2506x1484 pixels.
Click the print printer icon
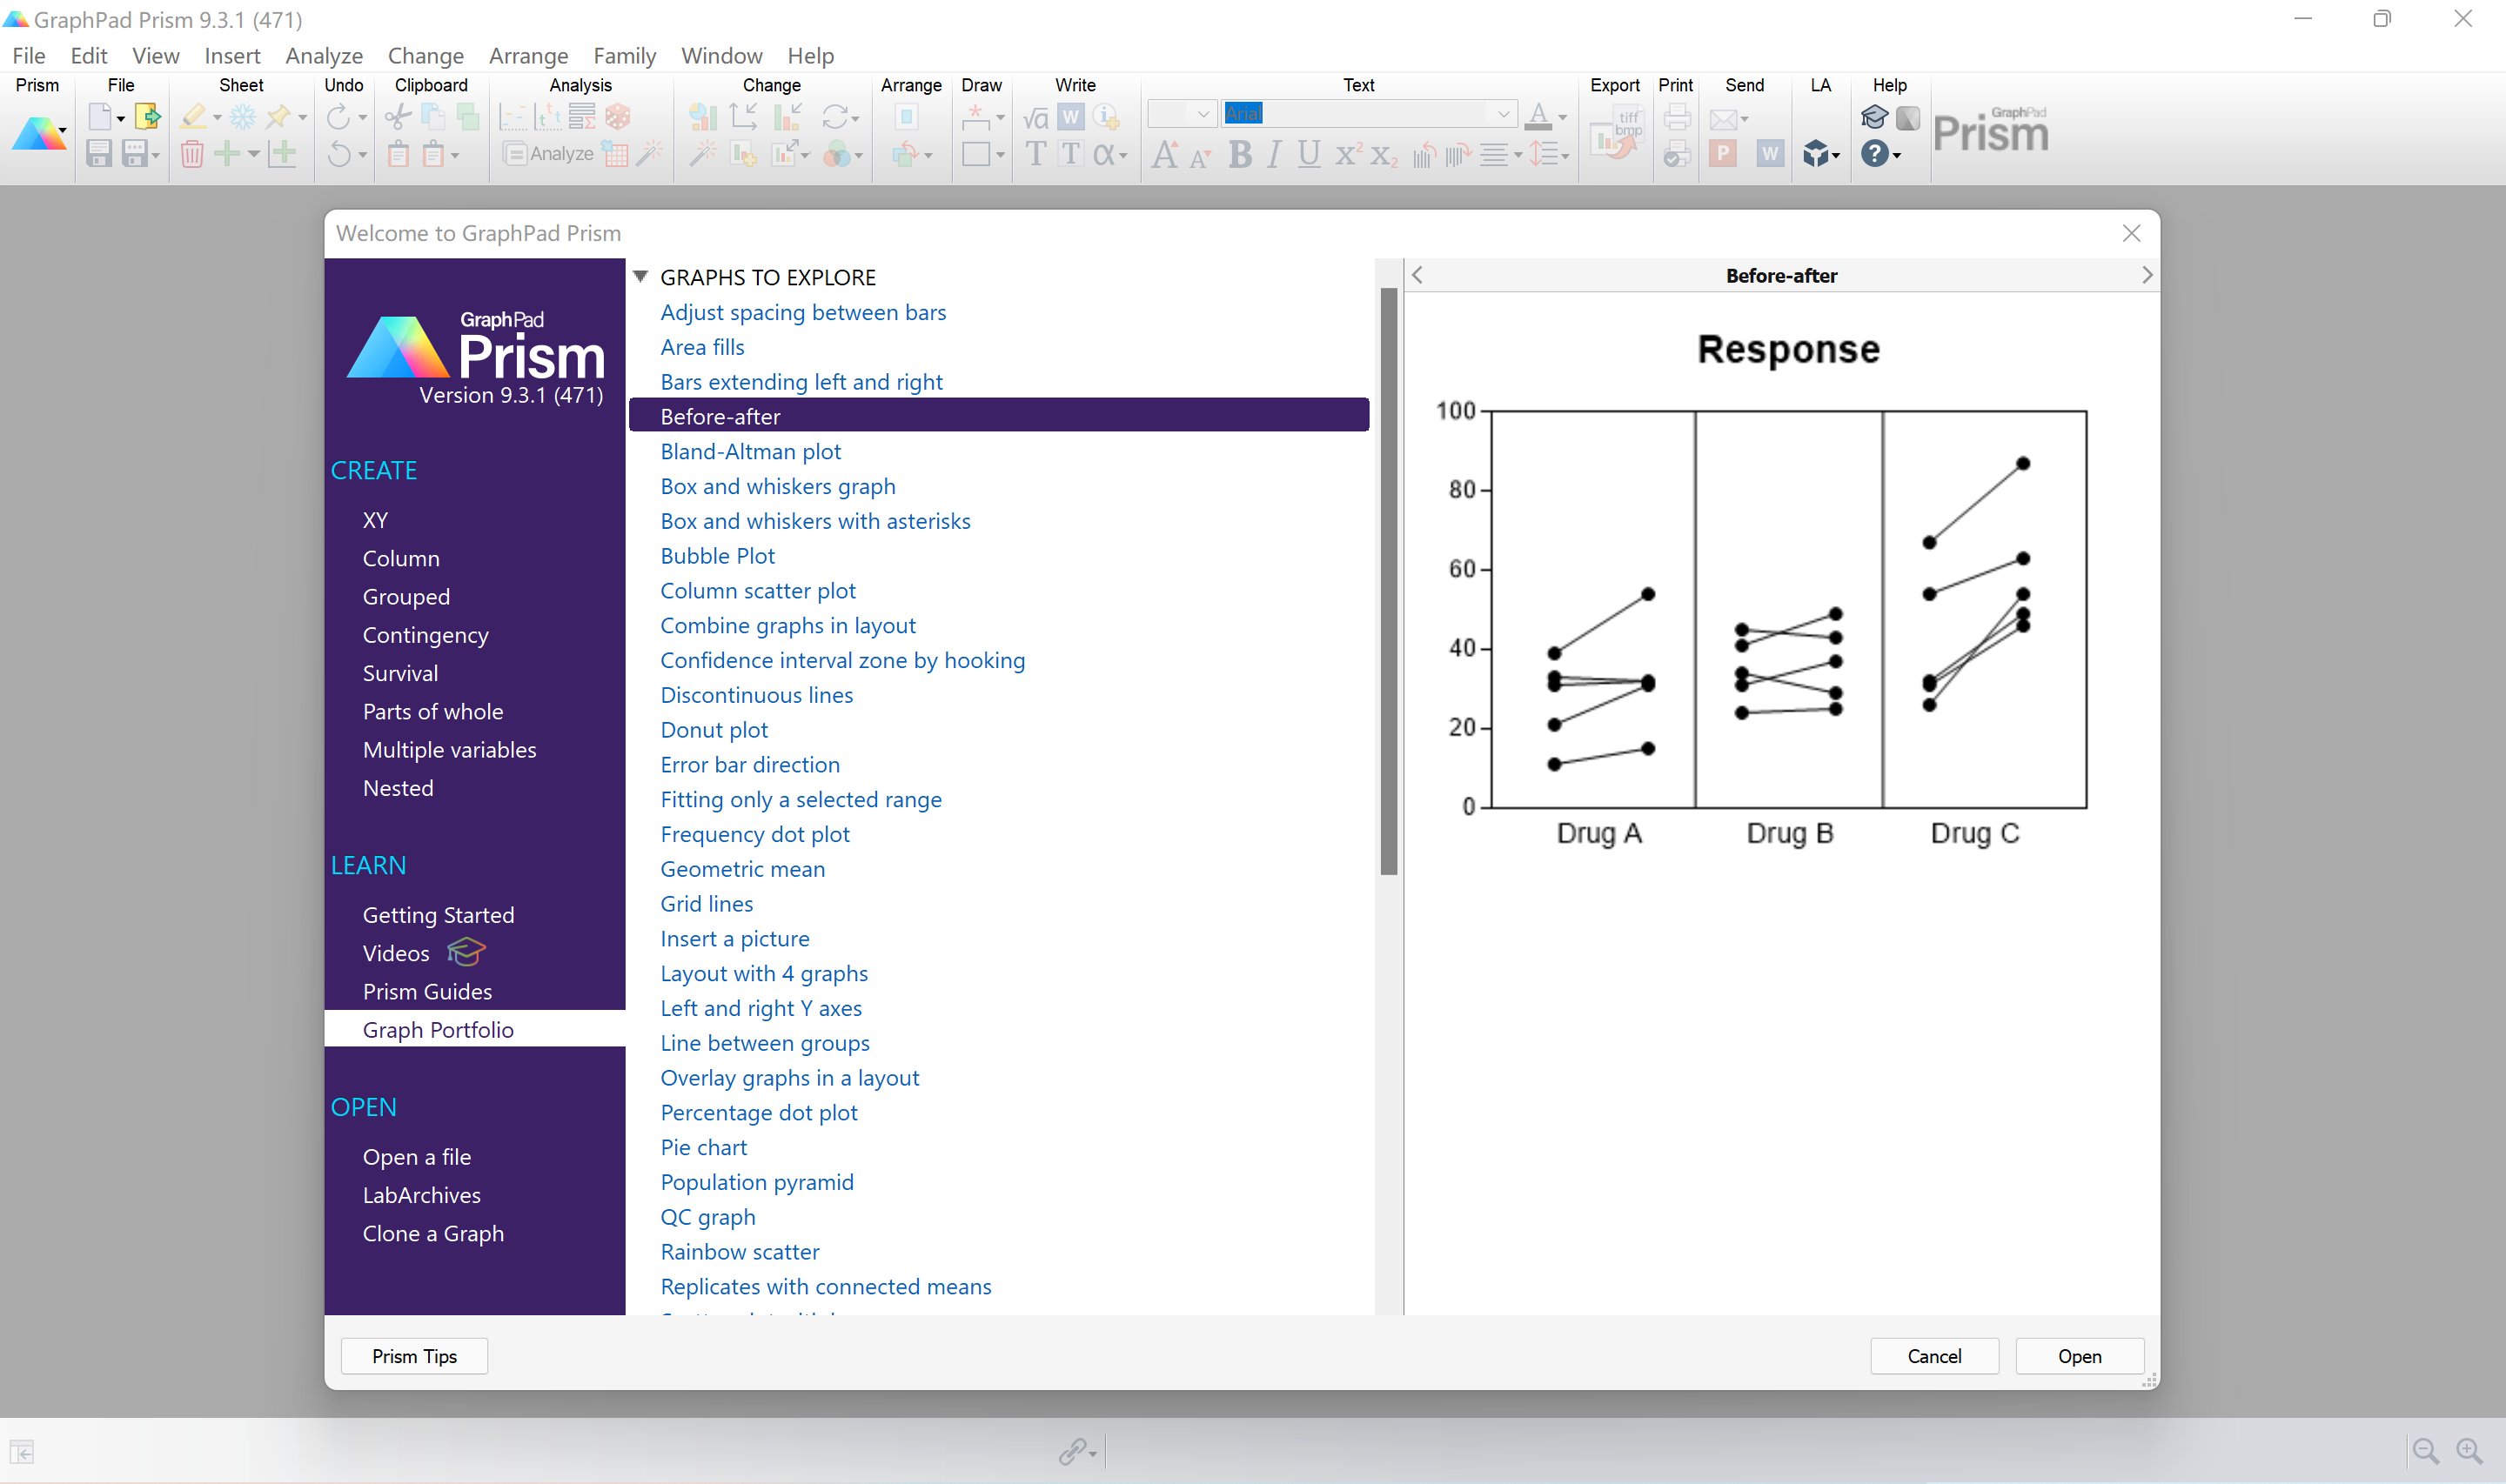coord(1677,117)
